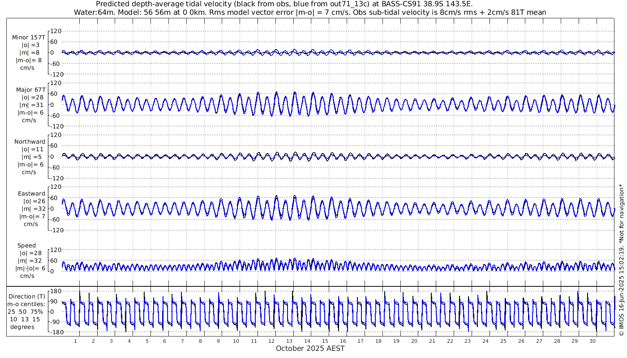Viewport: 627px width, 358px height.
Task: Select the "Eastward" panel label
Action: coord(31,194)
